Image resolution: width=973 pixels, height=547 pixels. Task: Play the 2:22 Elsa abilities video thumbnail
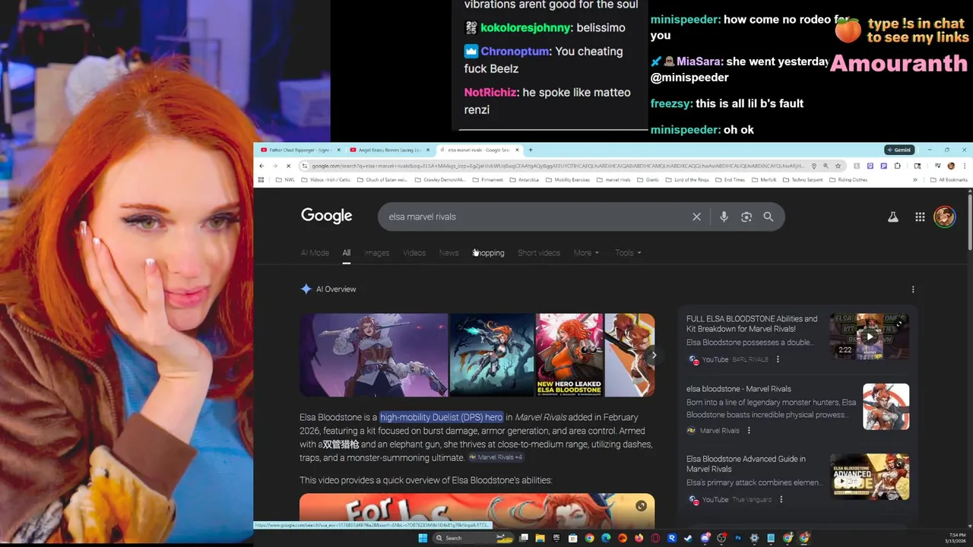(870, 336)
